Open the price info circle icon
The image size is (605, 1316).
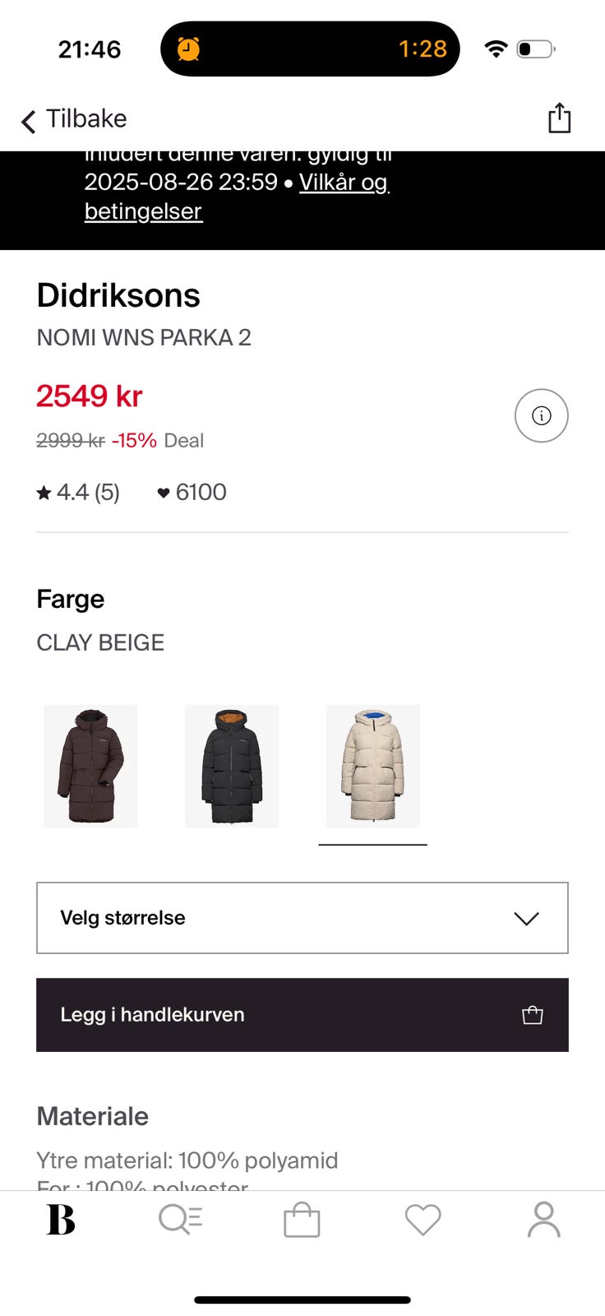point(541,415)
